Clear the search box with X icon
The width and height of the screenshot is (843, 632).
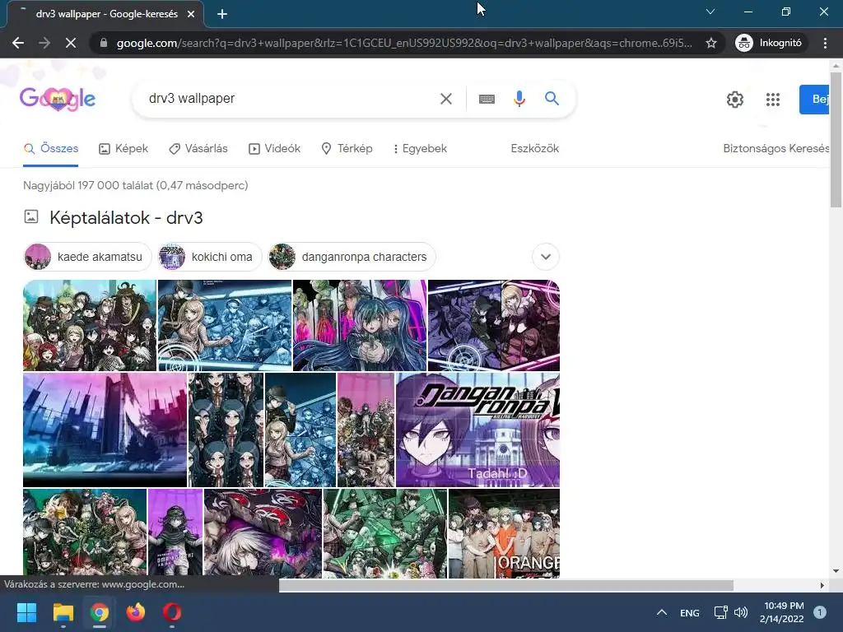tap(445, 99)
